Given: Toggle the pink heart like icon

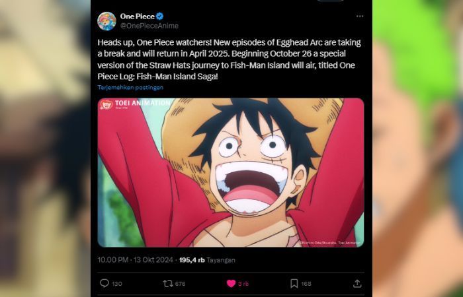Looking at the screenshot, I should [231, 283].
